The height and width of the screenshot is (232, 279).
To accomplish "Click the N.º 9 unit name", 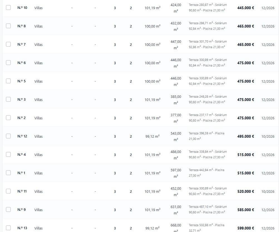I will point(21,210).
